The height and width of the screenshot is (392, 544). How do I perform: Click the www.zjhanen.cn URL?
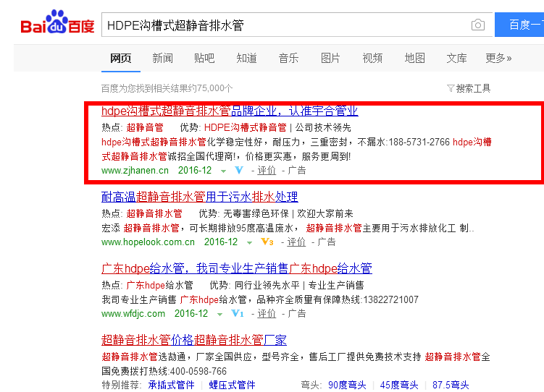point(135,171)
